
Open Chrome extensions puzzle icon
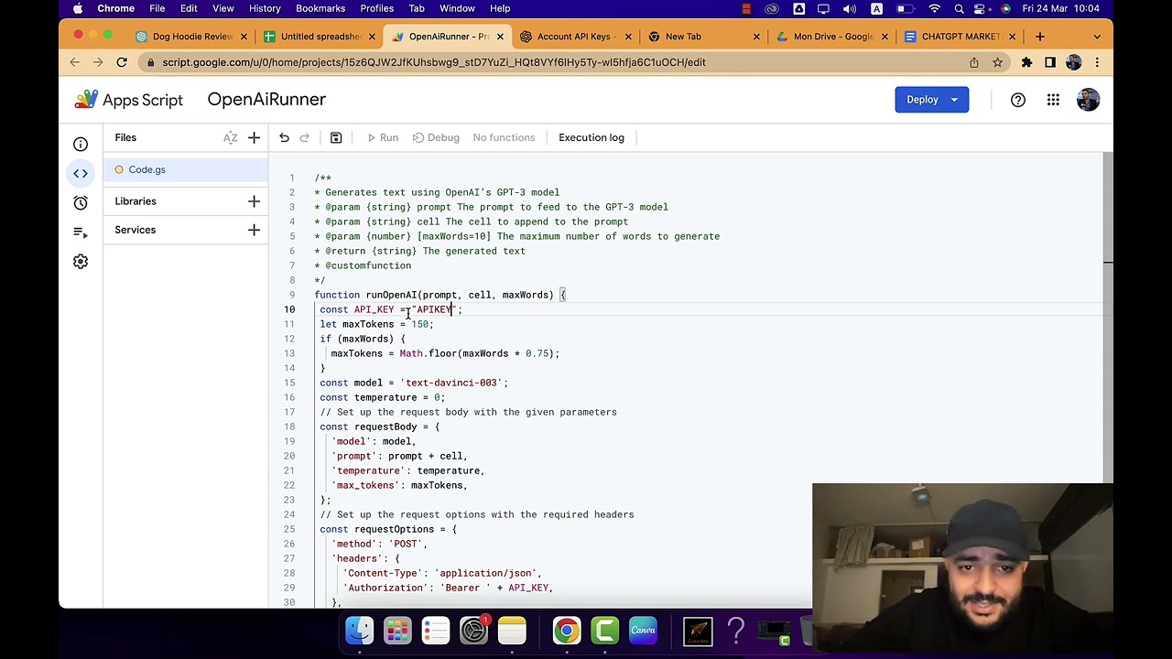pyautogui.click(x=1026, y=62)
